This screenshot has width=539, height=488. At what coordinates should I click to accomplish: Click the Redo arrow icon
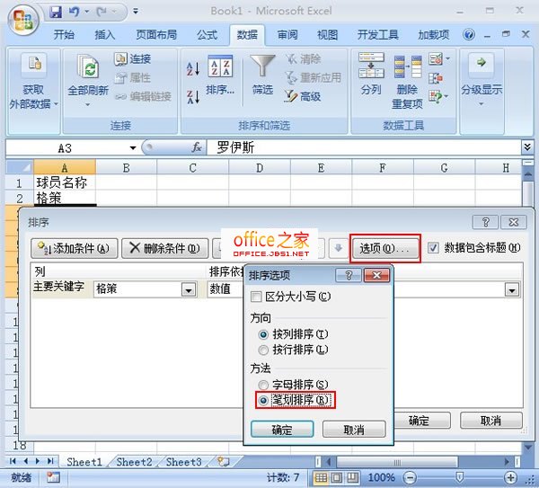[102, 12]
